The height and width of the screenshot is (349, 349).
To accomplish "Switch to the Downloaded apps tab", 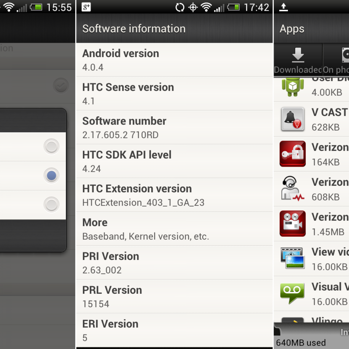I will pyautogui.click(x=298, y=60).
